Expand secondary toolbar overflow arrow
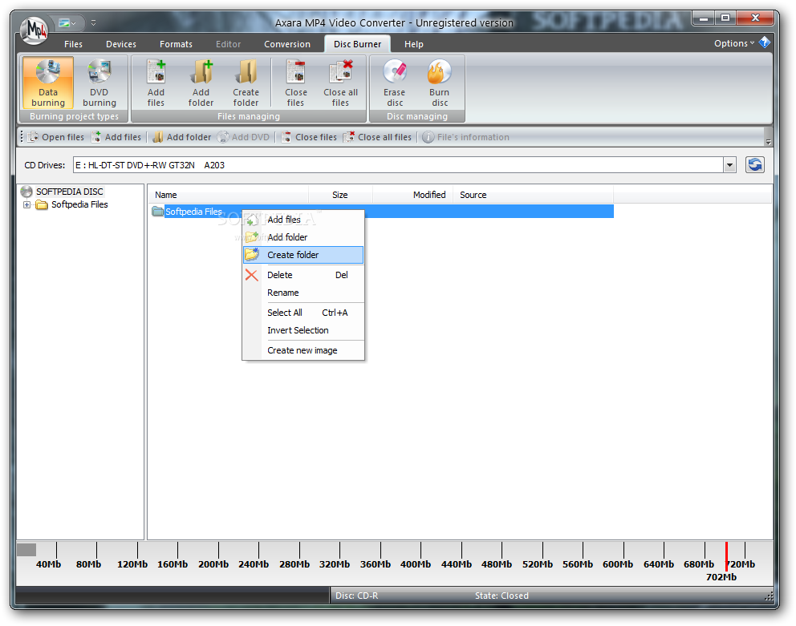This screenshot has width=796, height=626. coord(768,143)
